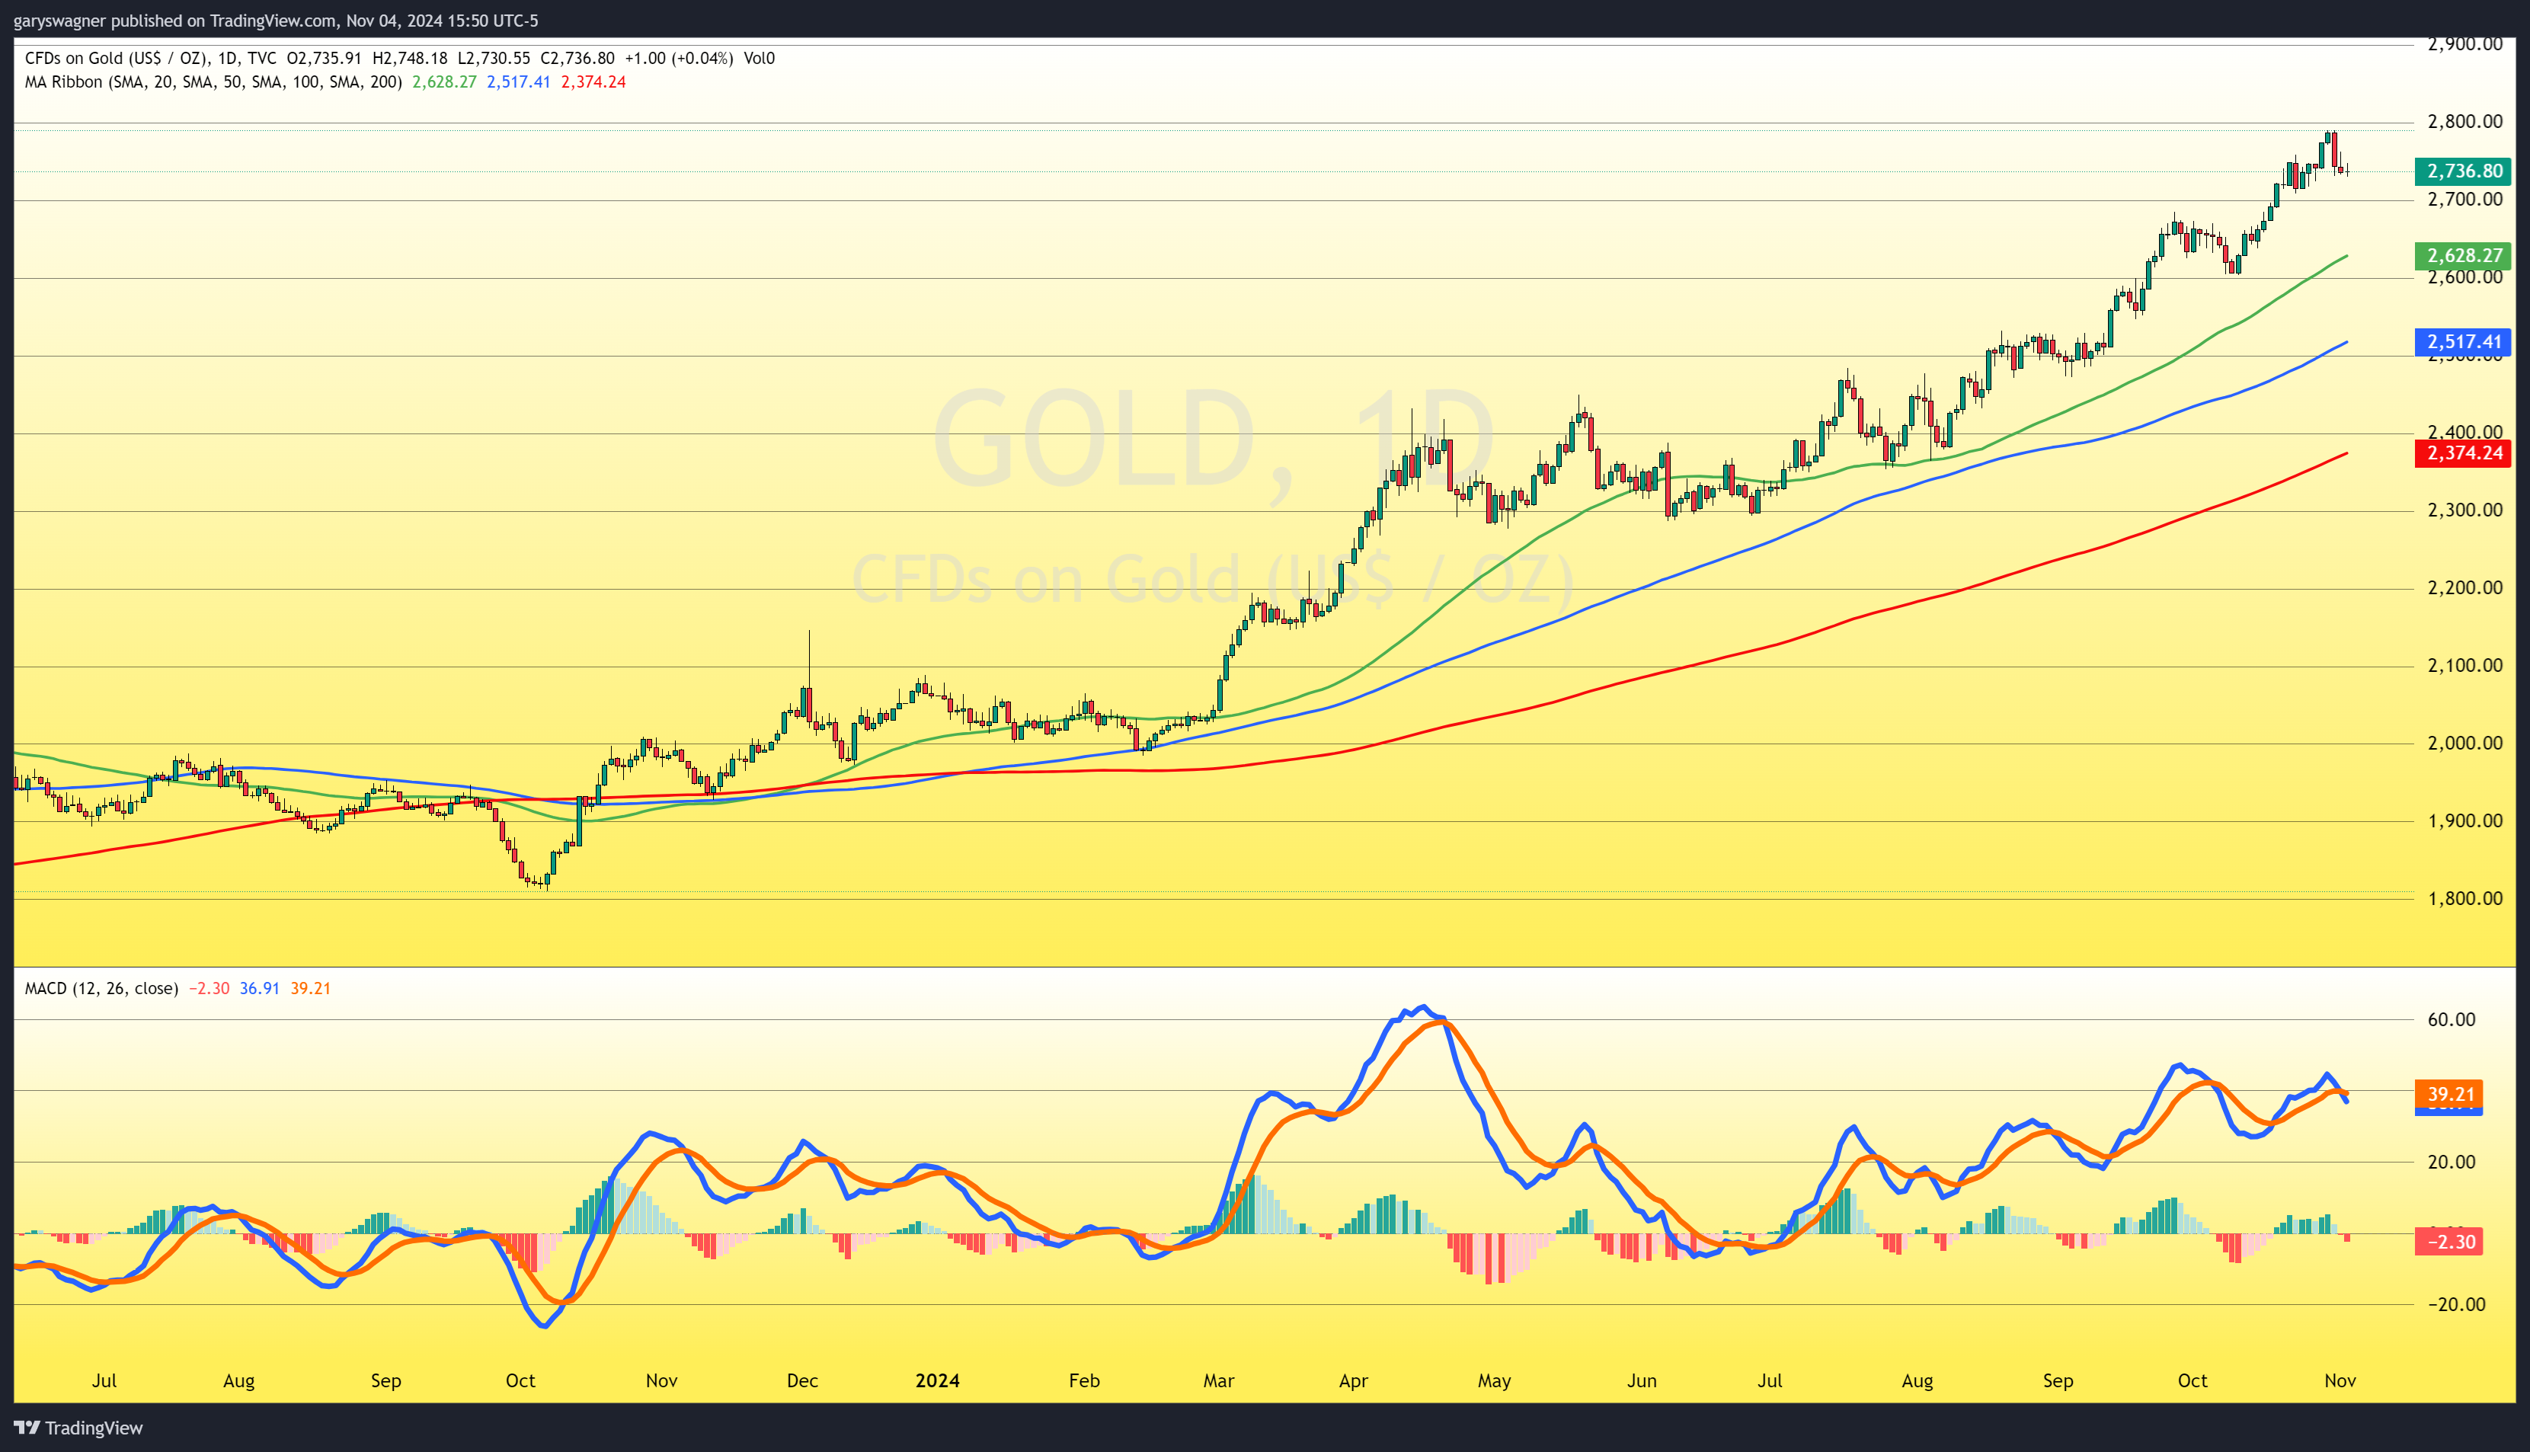The image size is (2530, 1452).
Task: Click the Dec label on time axis
Action: click(801, 1381)
